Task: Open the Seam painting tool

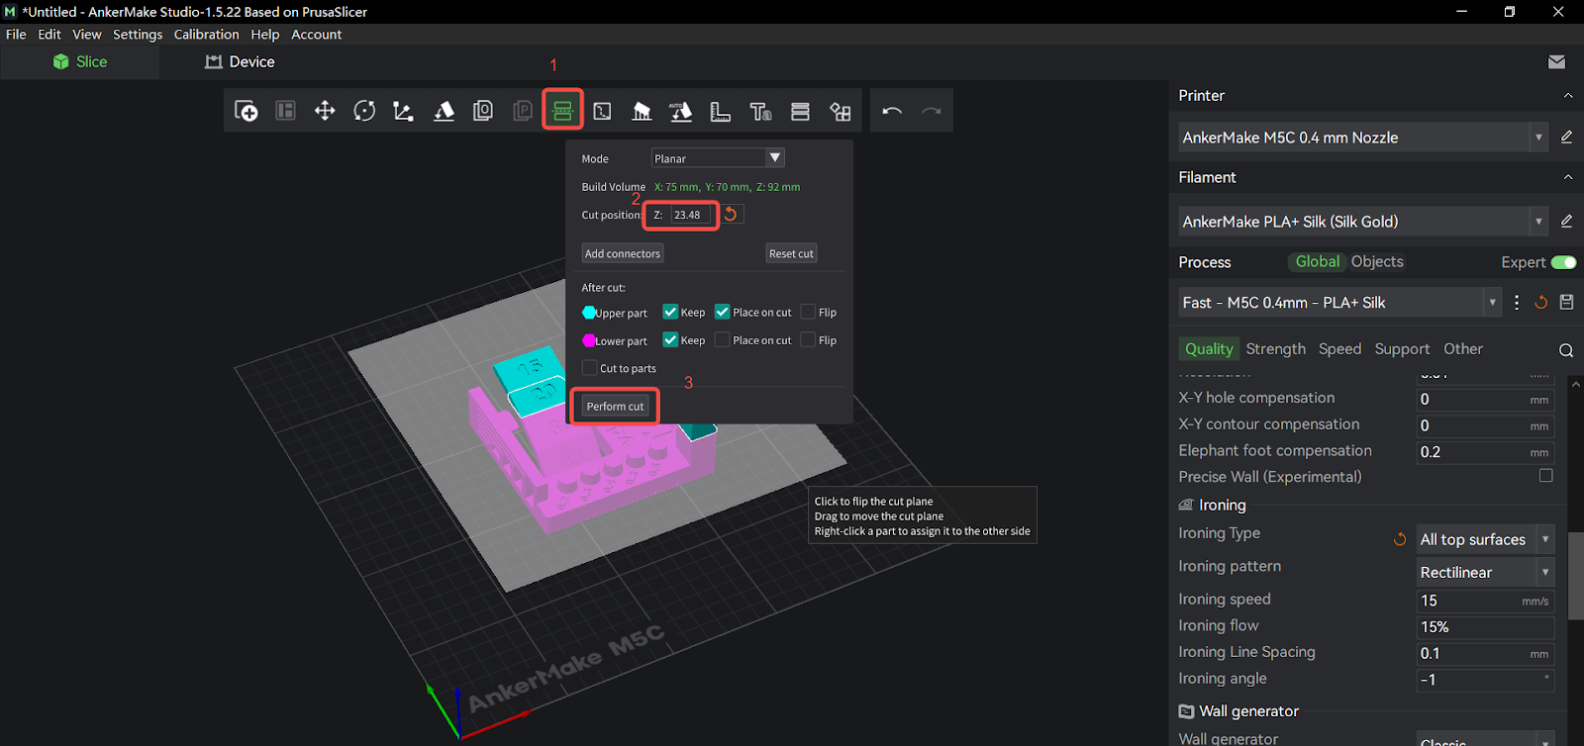Action: (602, 111)
